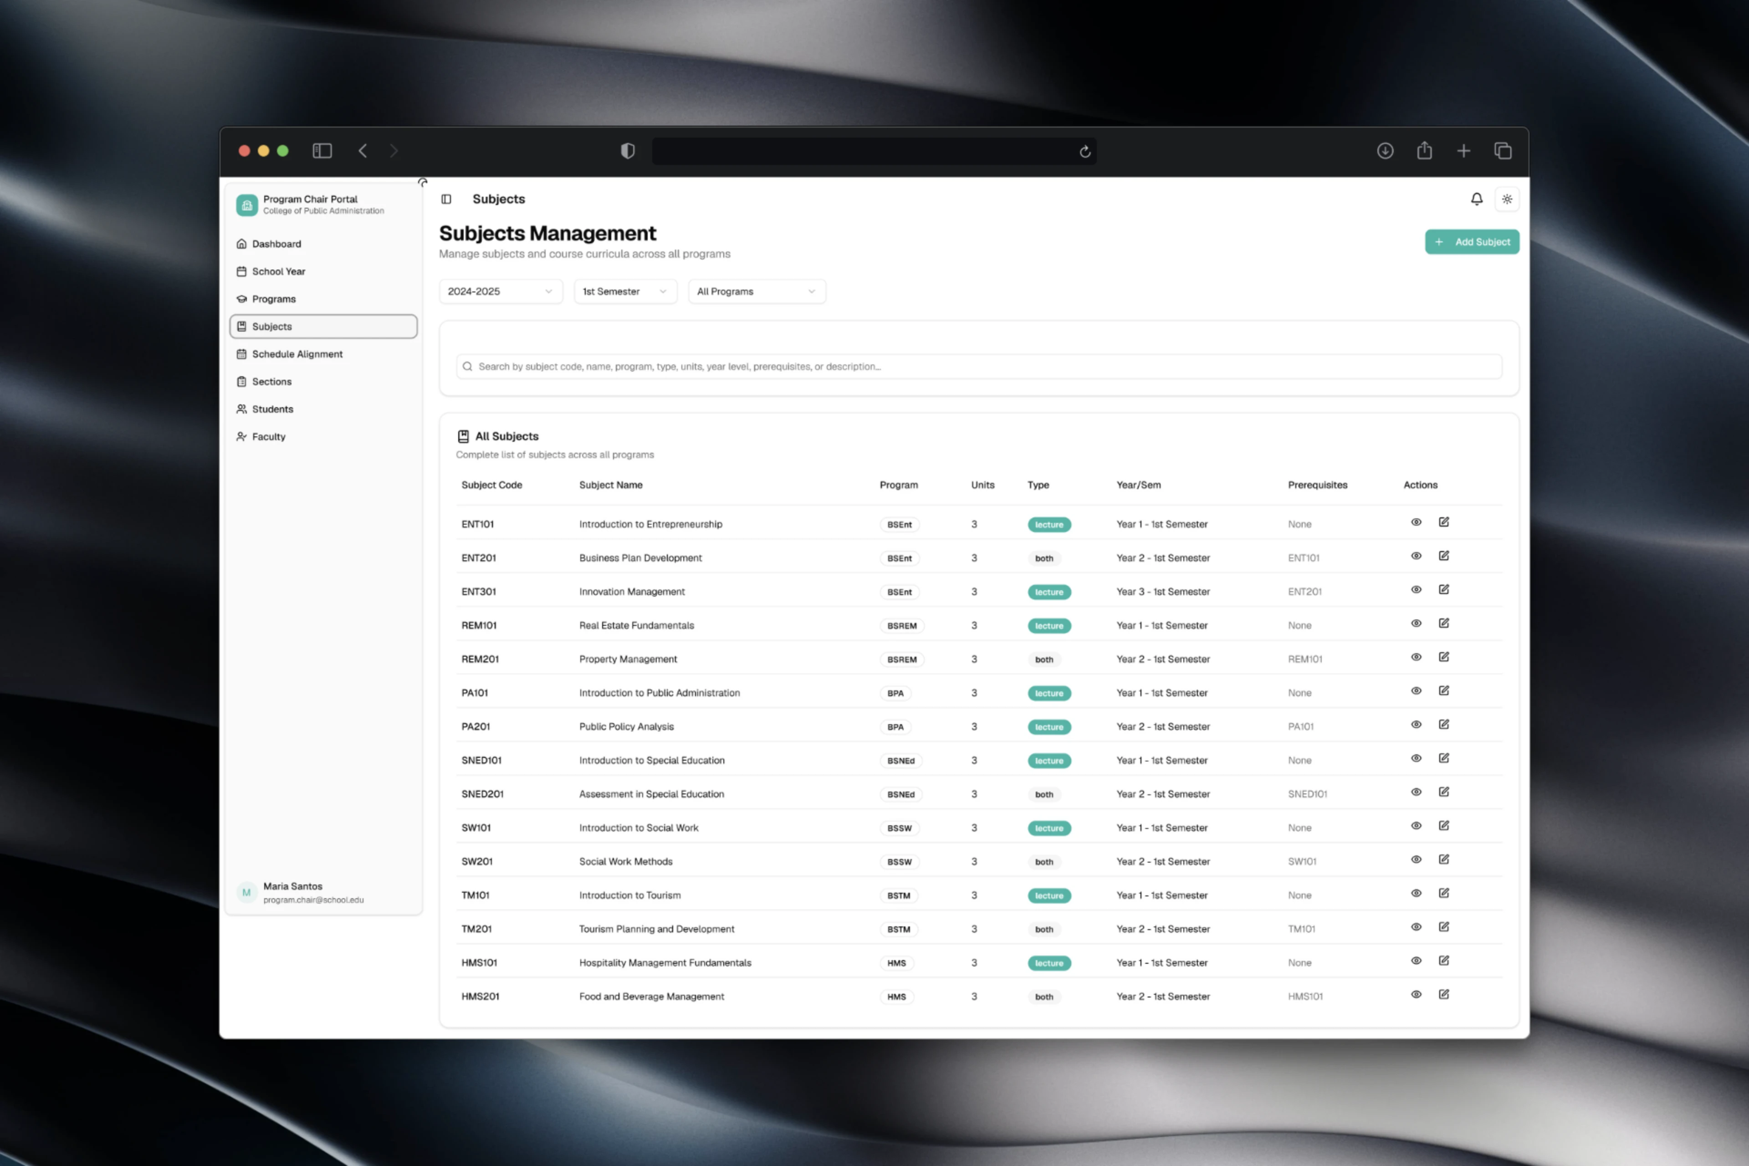
Task: Click eye icon for SNED201 row
Action: (x=1416, y=792)
